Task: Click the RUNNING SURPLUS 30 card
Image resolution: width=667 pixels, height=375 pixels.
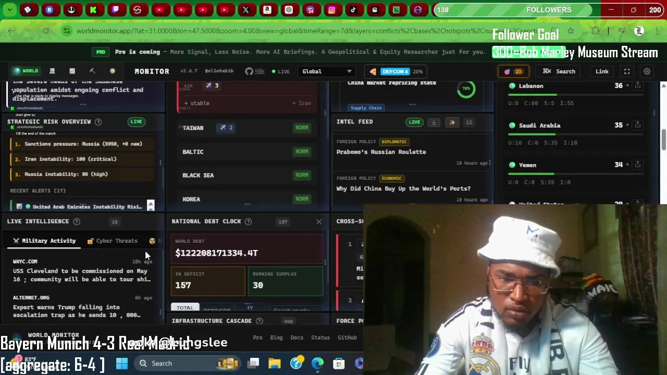Action: click(x=285, y=281)
